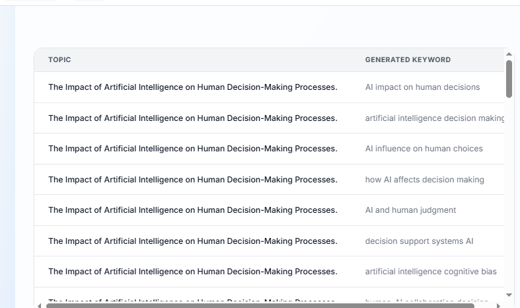520x308 pixels.
Task: Click the 'artificial intelligence cognitive bias' keyword
Action: [431, 272]
